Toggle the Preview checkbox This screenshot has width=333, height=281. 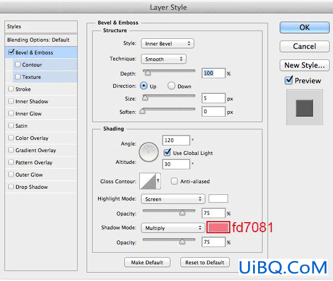click(289, 80)
